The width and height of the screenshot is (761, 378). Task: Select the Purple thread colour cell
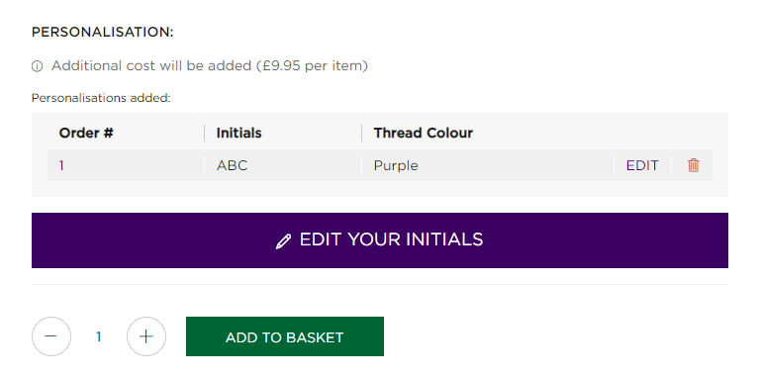pyautogui.click(x=396, y=165)
